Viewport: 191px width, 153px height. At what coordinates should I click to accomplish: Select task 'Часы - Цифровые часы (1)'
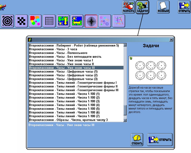point(63,71)
